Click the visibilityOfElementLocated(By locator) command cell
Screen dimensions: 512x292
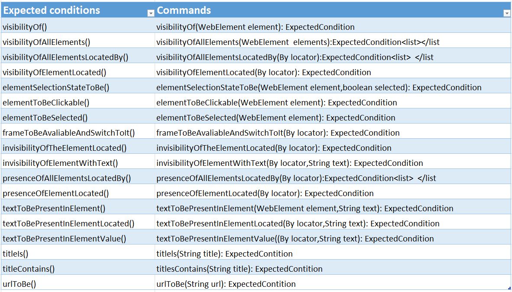pos(333,72)
